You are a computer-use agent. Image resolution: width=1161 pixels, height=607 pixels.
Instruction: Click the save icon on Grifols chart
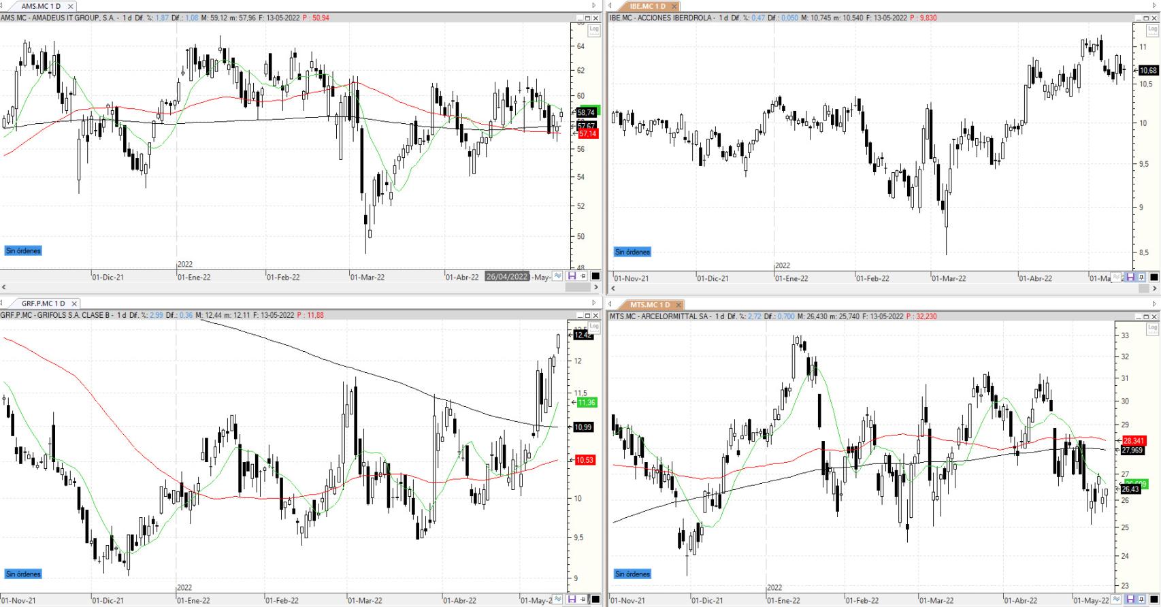tap(572, 599)
